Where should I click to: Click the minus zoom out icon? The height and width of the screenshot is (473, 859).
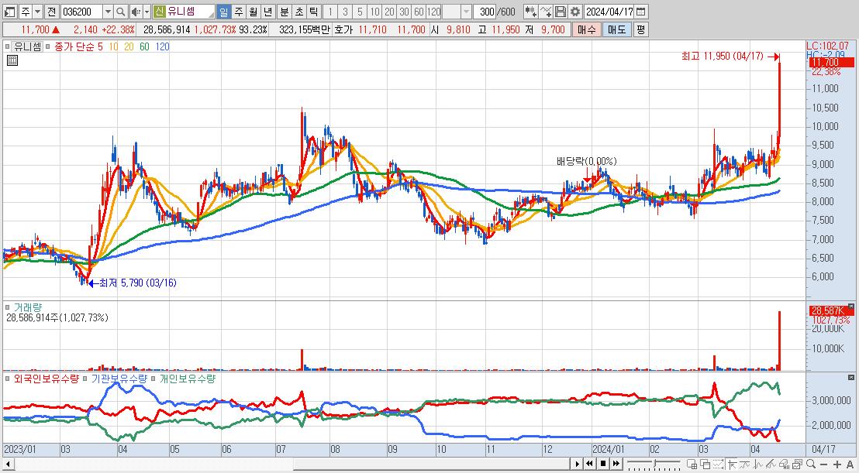pyautogui.click(x=824, y=464)
